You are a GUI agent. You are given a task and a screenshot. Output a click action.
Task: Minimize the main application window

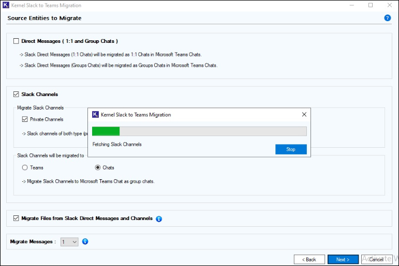tap(352, 5)
